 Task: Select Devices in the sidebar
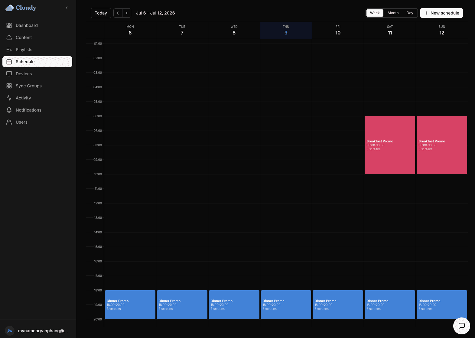coord(37,74)
